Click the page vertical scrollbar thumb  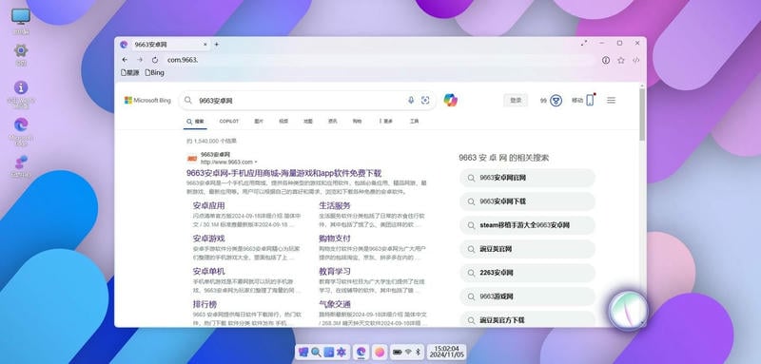pos(642,114)
